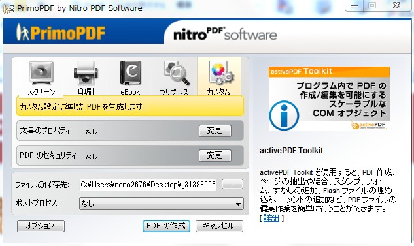Screen dimensions: 414x246
Task: Click the blue info icon in the ad
Action: click(284, 115)
